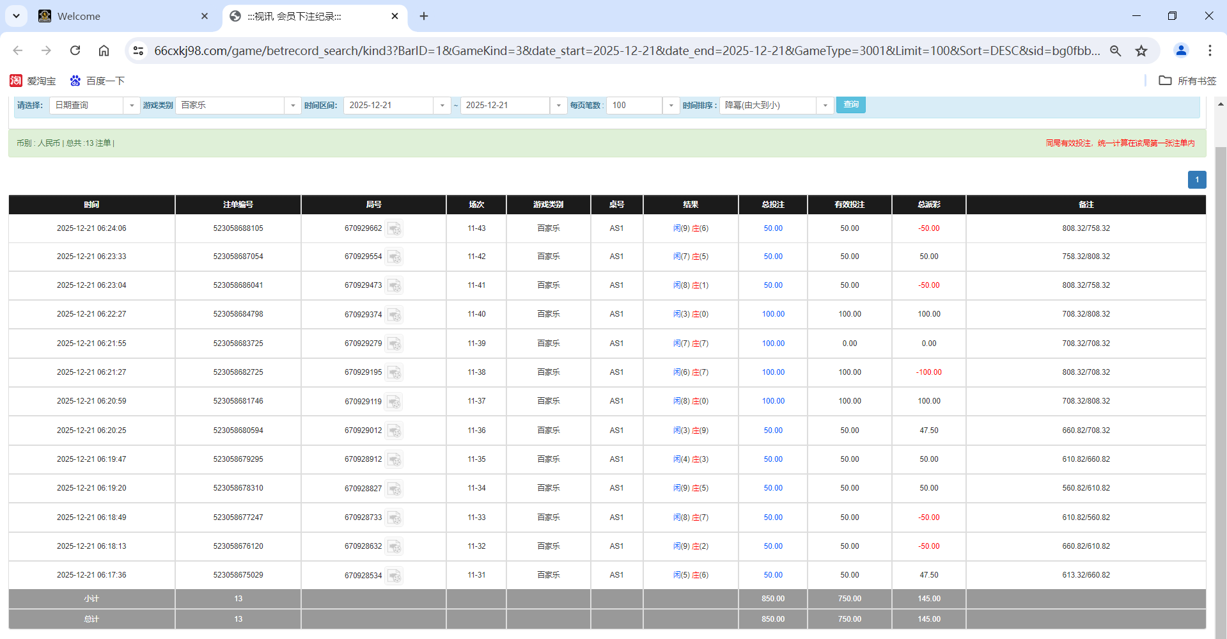The height and width of the screenshot is (639, 1227).
Task: Bookmark this page with the star icon
Action: pos(1141,51)
